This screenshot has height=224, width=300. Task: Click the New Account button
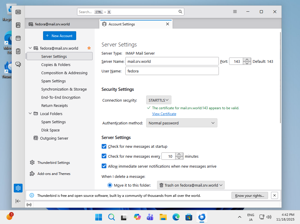(x=59, y=35)
